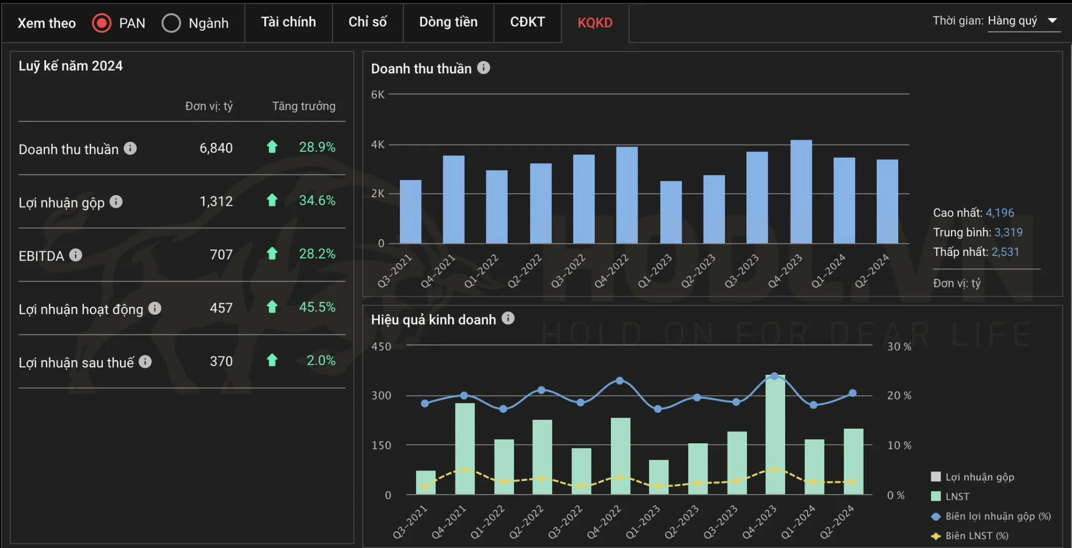Open the Chỉ số tab

(x=367, y=22)
